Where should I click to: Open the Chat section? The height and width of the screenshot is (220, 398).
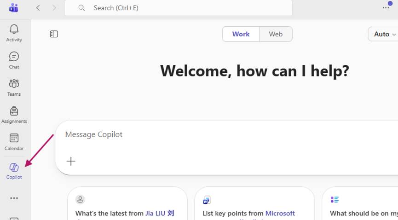pos(14,60)
